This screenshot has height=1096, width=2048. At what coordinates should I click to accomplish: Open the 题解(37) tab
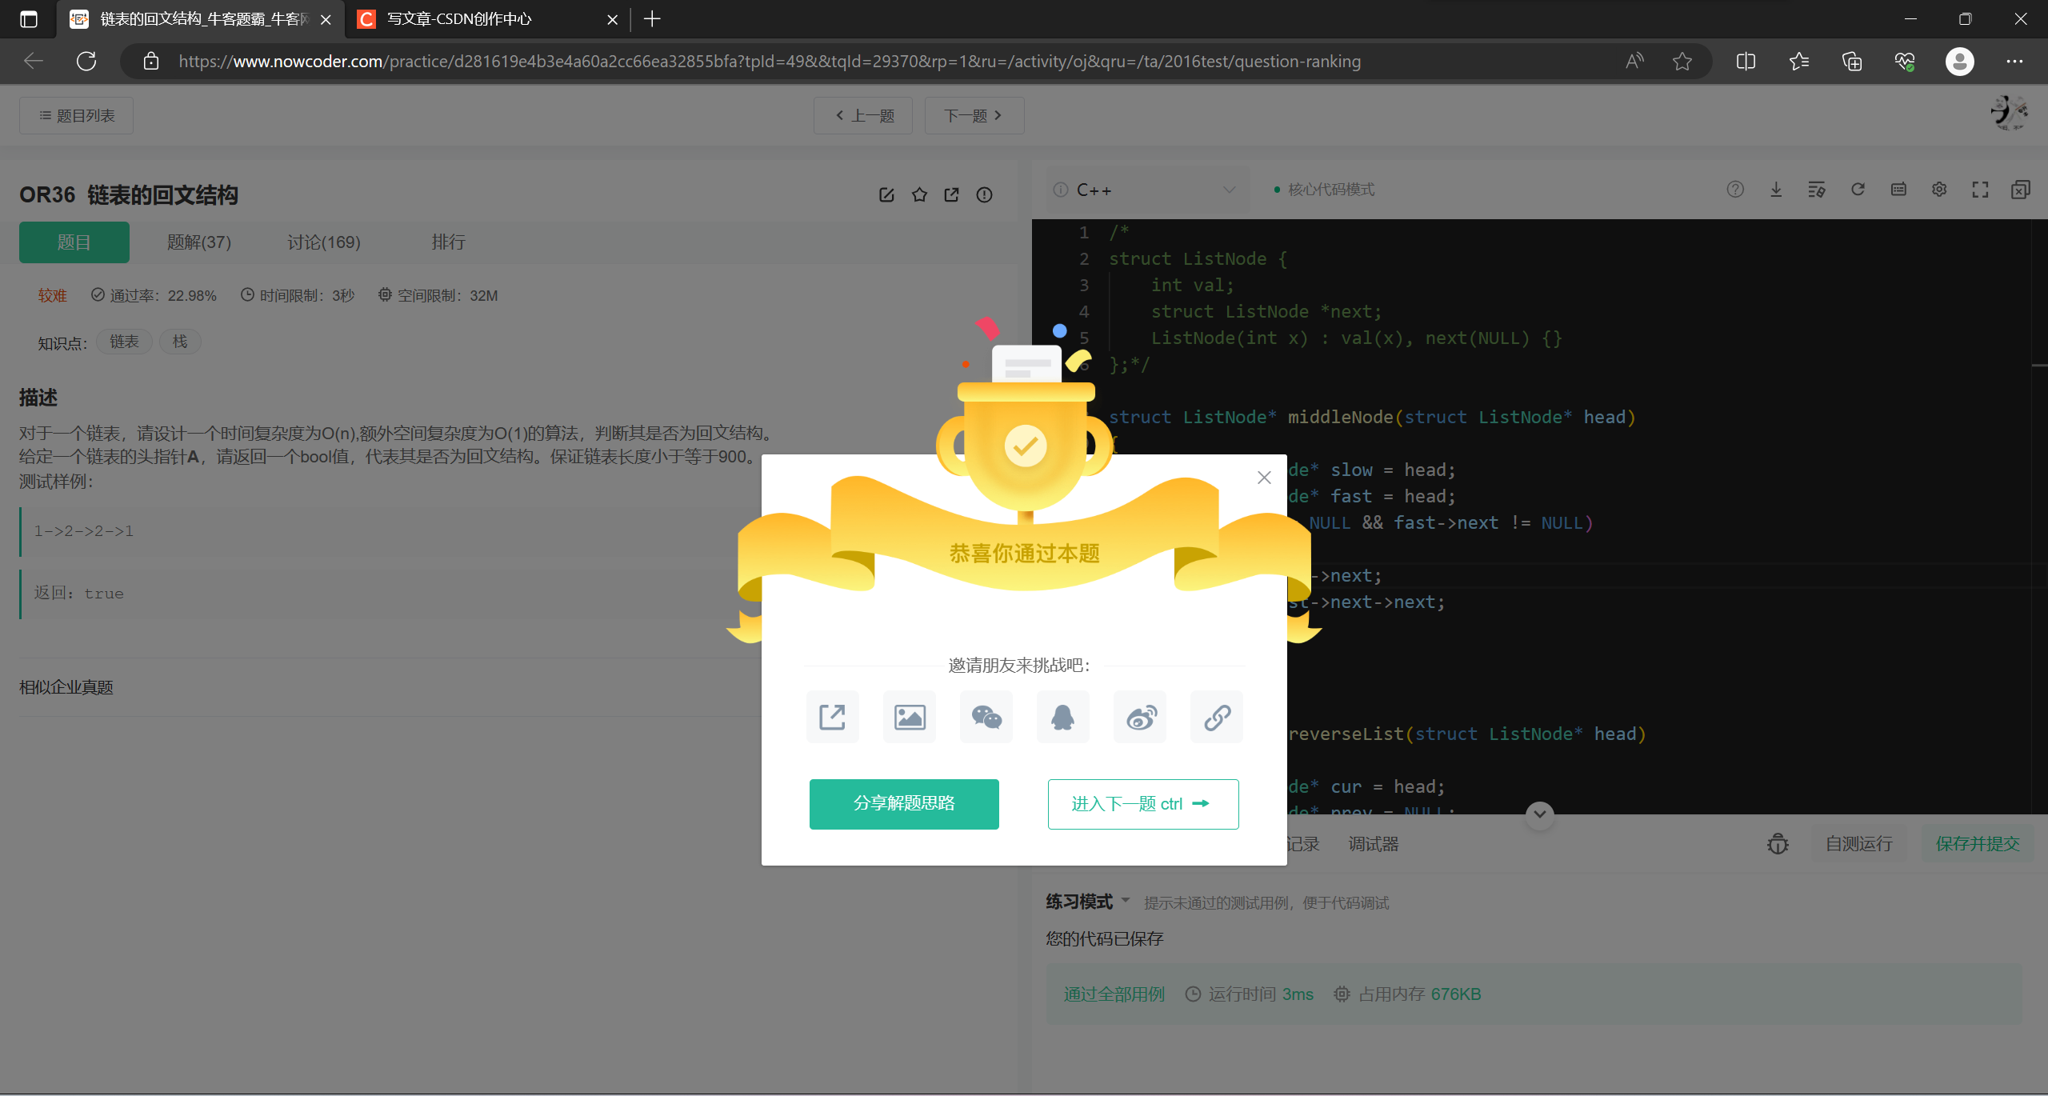[x=198, y=242]
